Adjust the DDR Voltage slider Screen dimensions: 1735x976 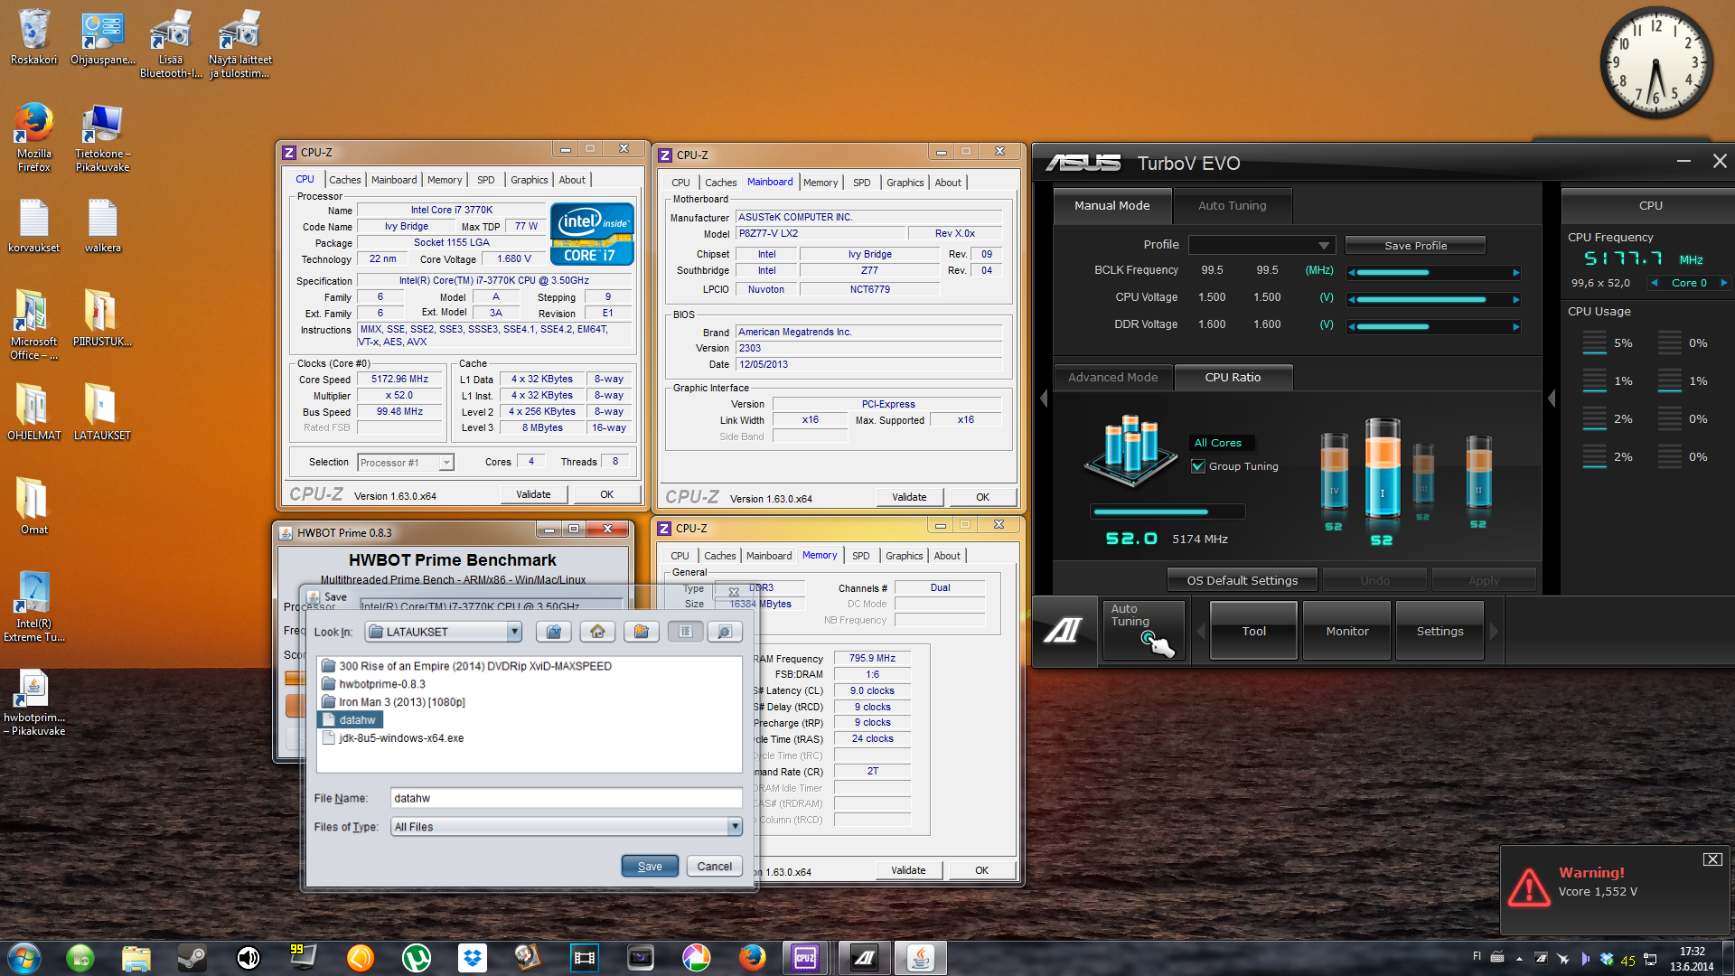[1432, 326]
